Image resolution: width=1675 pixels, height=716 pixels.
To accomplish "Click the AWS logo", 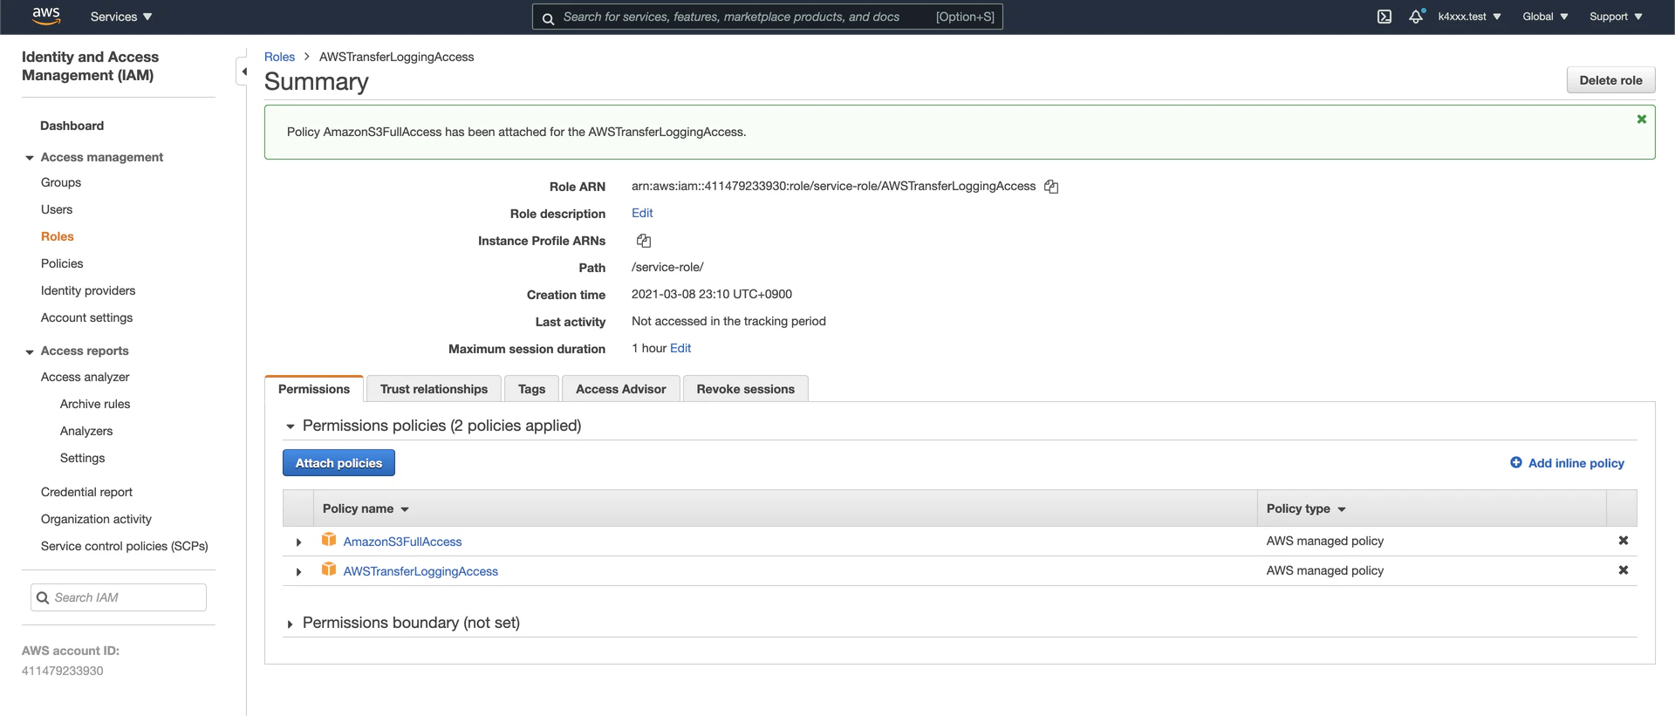I will [x=46, y=16].
